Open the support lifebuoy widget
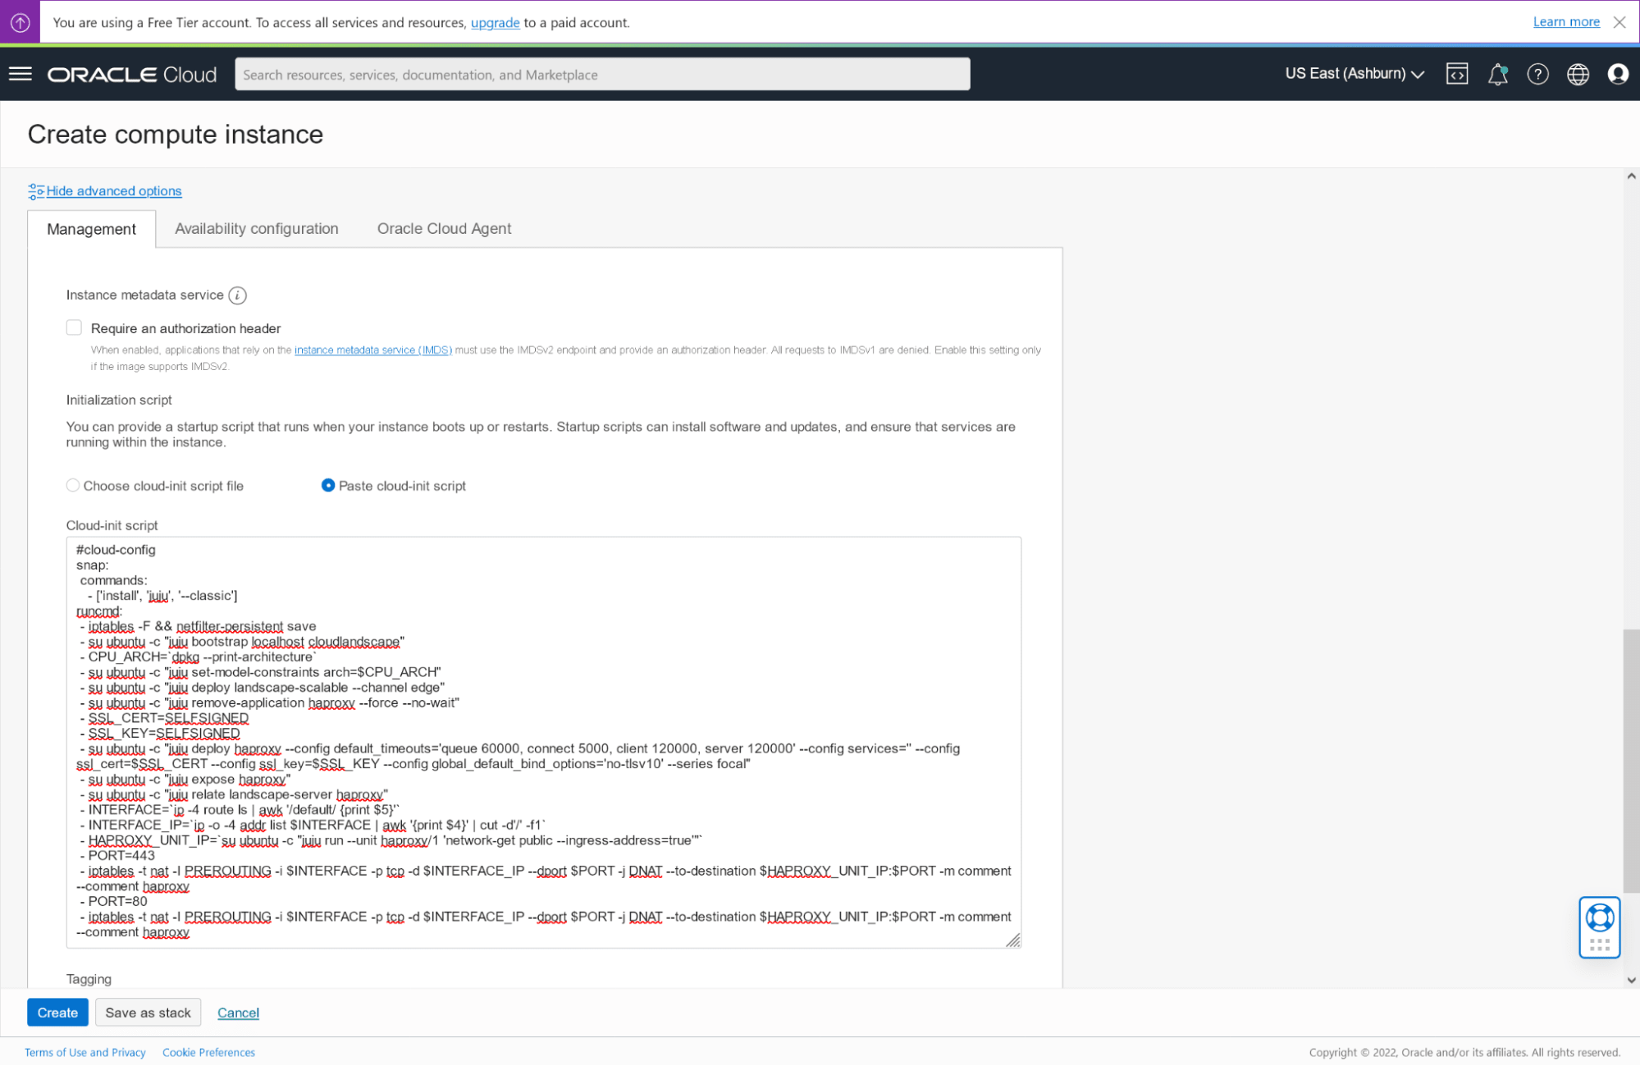 [x=1600, y=917]
